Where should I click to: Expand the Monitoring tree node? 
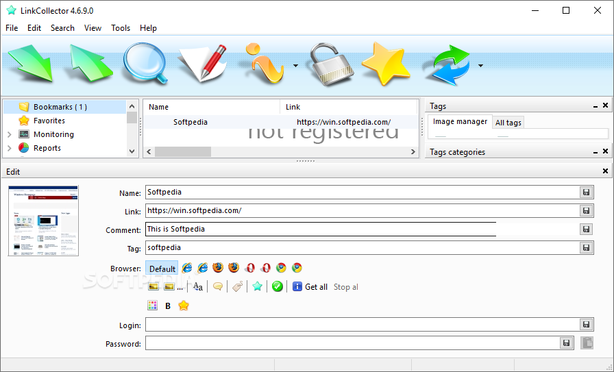[10, 134]
